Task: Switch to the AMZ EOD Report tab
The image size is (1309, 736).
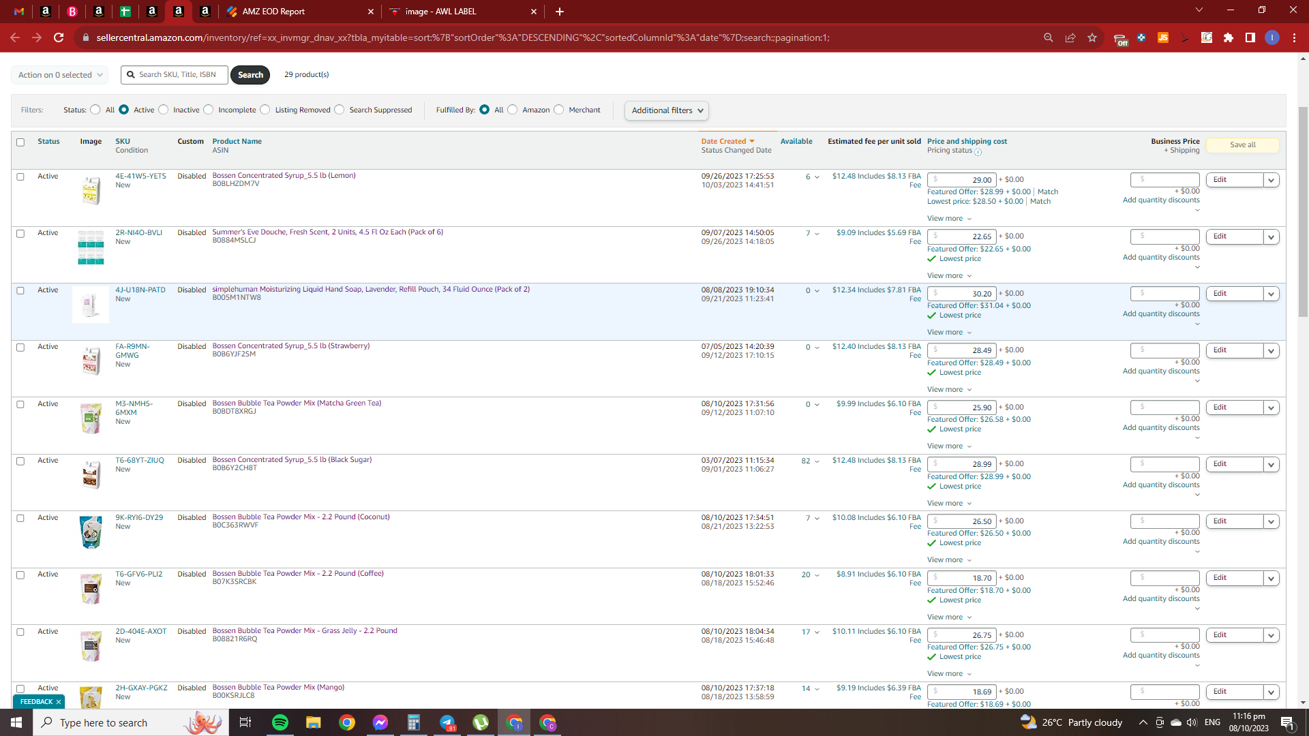Action: tap(301, 12)
